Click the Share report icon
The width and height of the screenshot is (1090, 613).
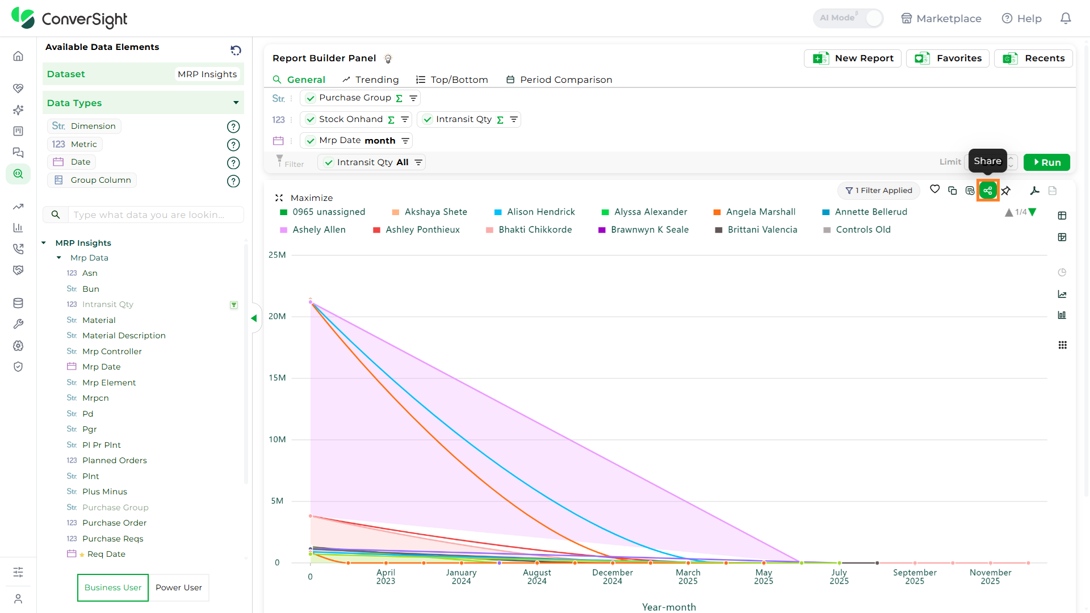point(988,191)
